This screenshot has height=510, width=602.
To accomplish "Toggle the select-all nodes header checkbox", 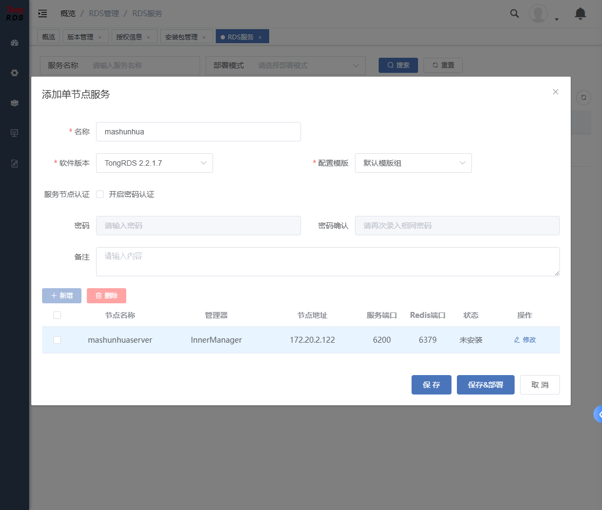I will pyautogui.click(x=57, y=315).
